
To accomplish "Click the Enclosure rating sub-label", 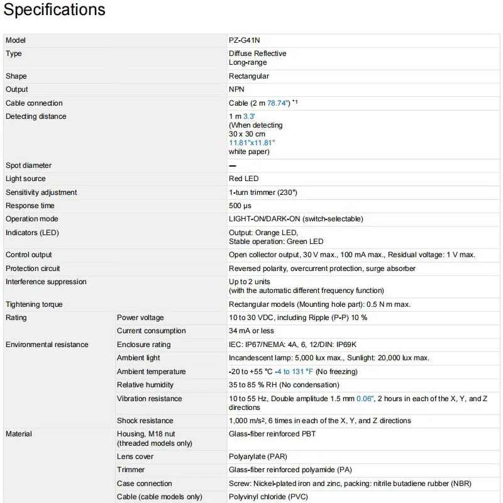I will [x=143, y=345].
